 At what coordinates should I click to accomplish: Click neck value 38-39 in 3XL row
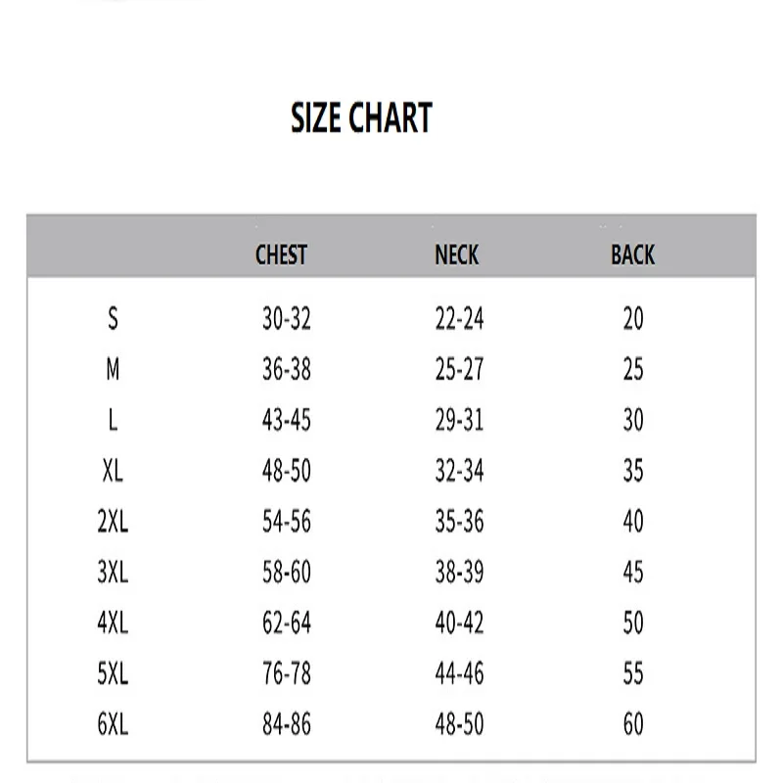pos(459,573)
